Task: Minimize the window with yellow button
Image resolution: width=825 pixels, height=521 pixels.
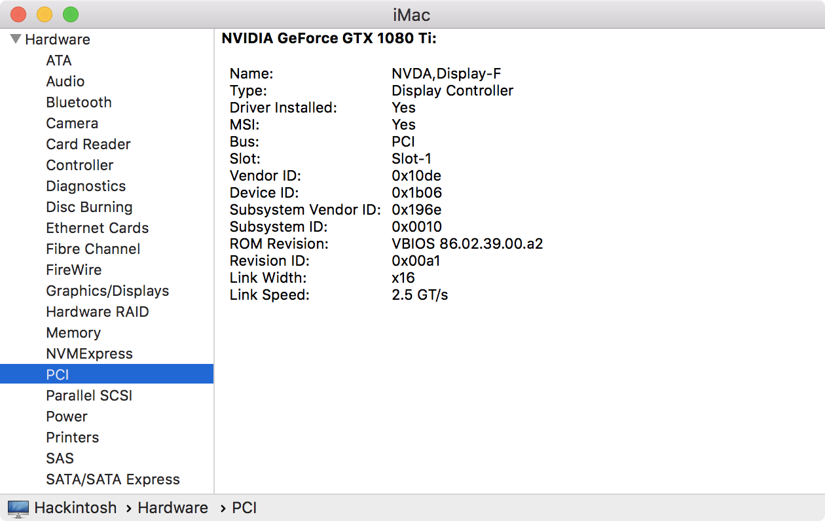Action: click(x=44, y=14)
